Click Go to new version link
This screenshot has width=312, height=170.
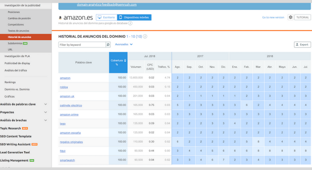[x=273, y=17]
